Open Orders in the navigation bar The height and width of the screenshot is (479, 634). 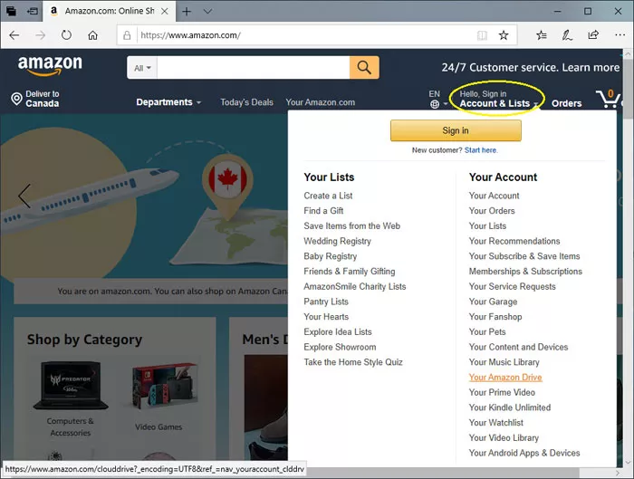click(566, 103)
